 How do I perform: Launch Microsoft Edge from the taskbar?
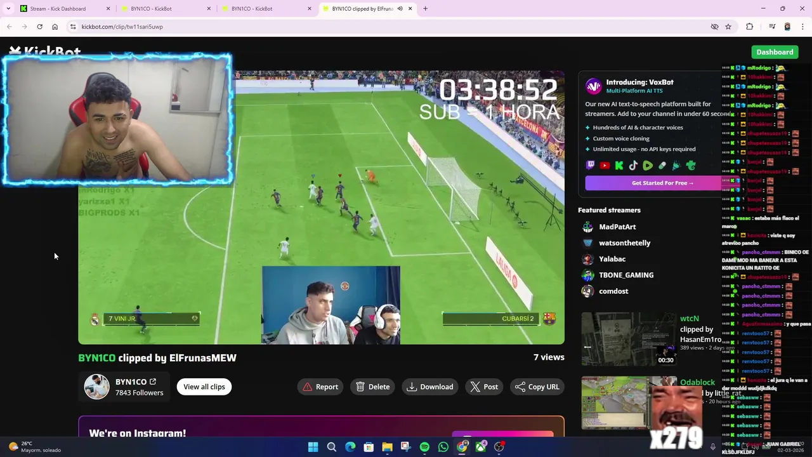coord(350,447)
